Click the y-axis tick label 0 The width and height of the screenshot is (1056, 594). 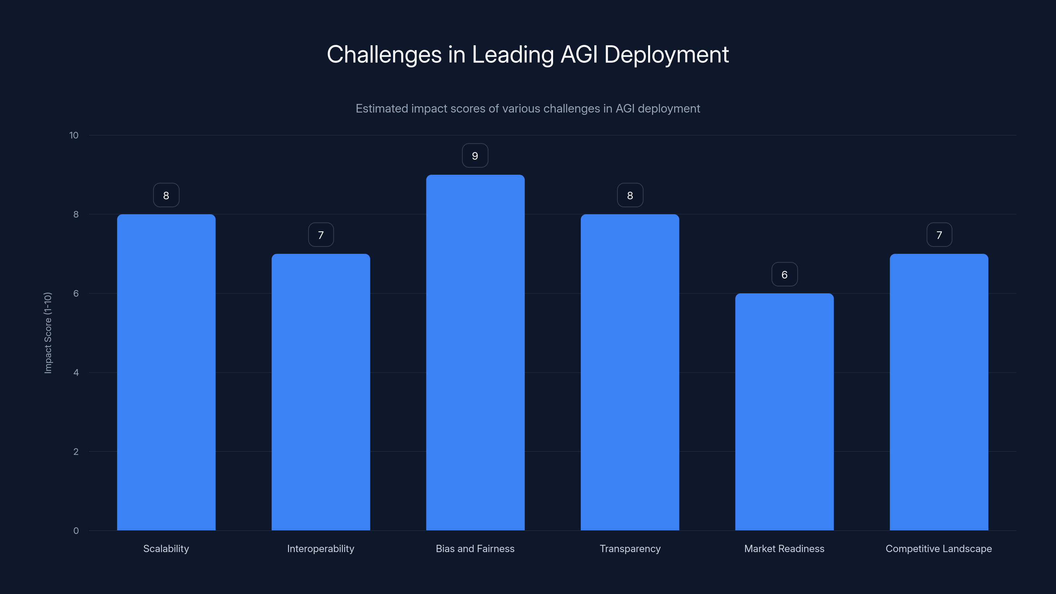(x=76, y=531)
